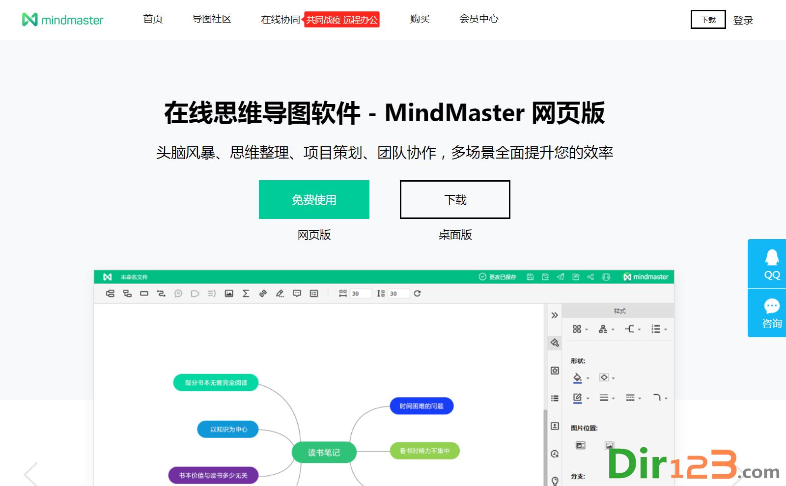The width and height of the screenshot is (786, 486).
Task: Click the 下载 button in the header
Action: coord(708,20)
